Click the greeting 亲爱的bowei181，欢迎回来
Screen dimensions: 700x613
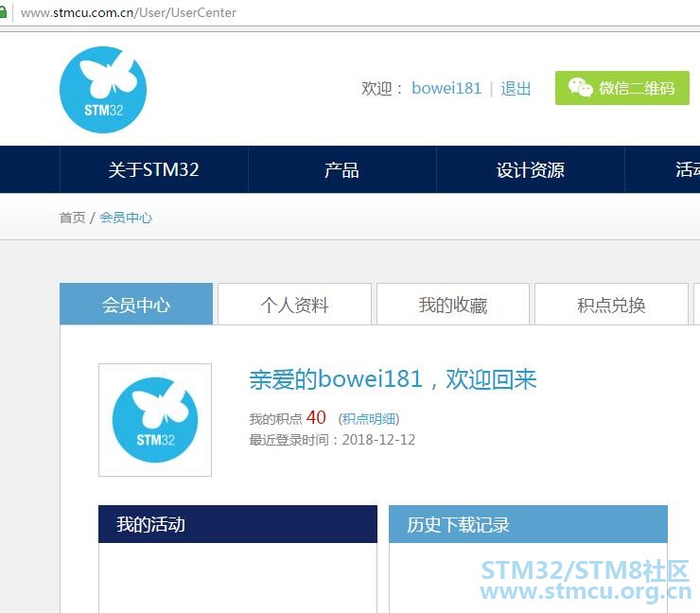point(393,379)
